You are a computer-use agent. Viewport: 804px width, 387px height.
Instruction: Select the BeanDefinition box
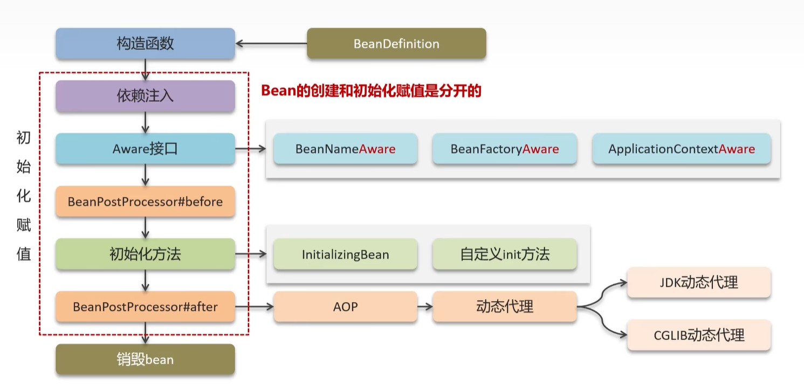pyautogui.click(x=396, y=44)
